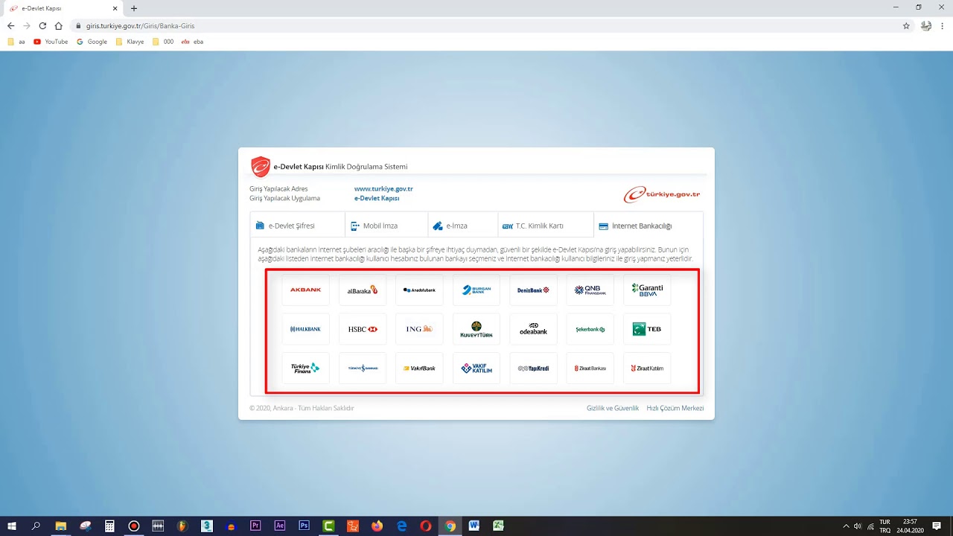Switch to e-Devlet Şifresi tab
Viewport: 953px width, 536px height.
click(x=298, y=226)
